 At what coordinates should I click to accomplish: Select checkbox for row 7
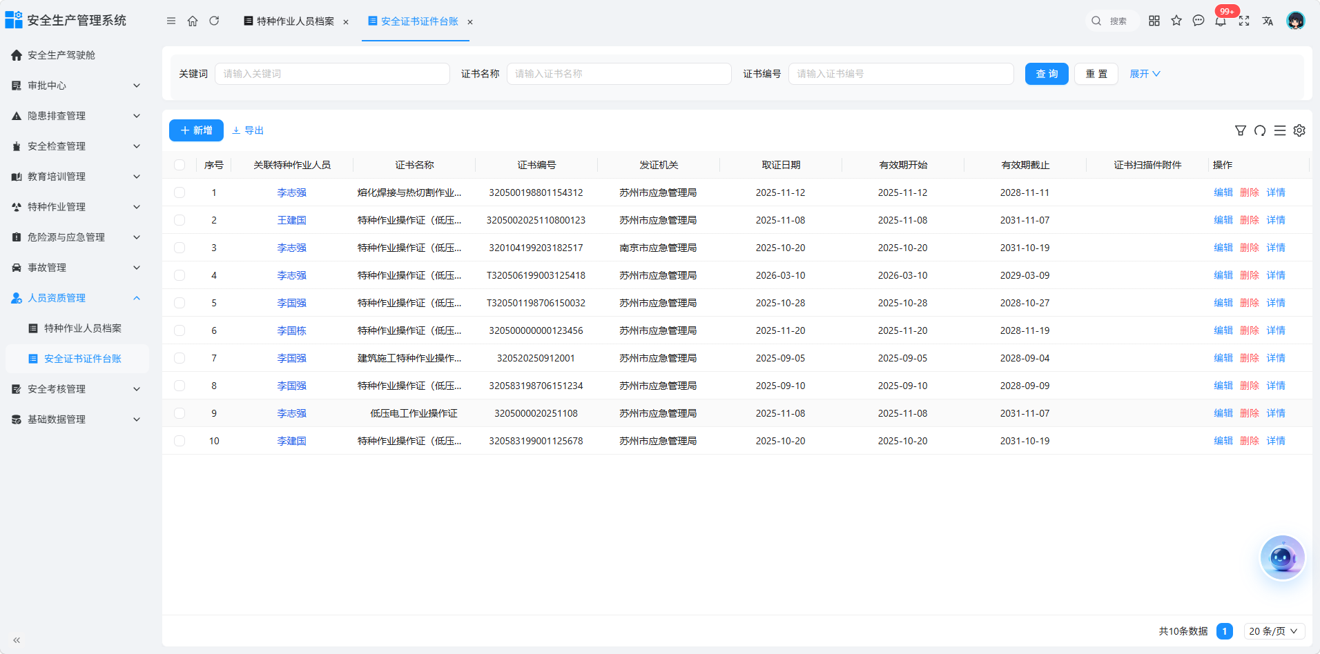tap(179, 358)
